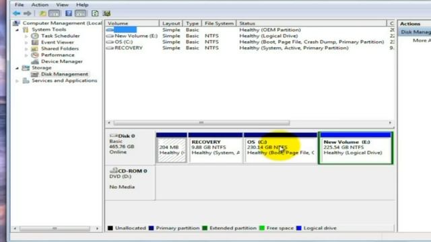Select the Task Scheduler clock icon
Screen dimensions: 431x242
pos(34,36)
